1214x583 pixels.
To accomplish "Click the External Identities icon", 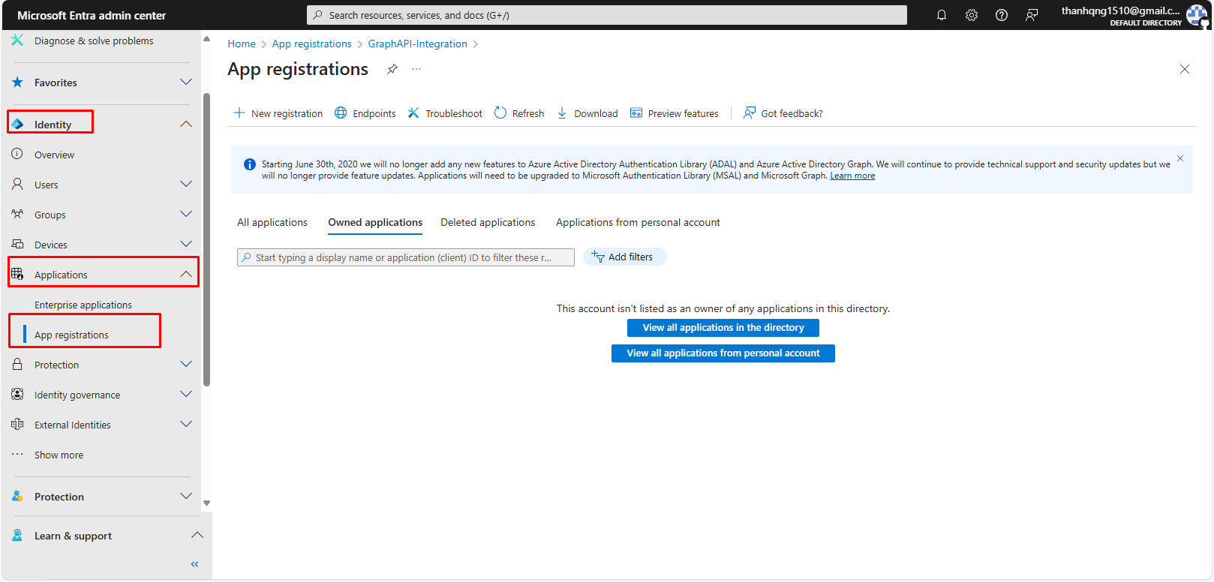I will coord(17,424).
